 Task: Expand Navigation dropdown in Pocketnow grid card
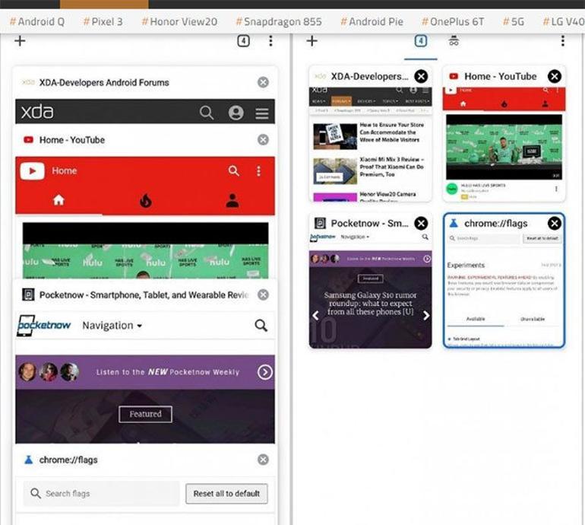(355, 237)
